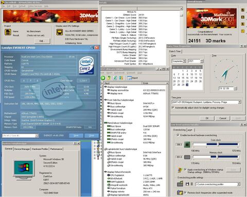247x197 pixels.
Task: Click the overclocking profile card icon
Action: [x=180, y=184]
